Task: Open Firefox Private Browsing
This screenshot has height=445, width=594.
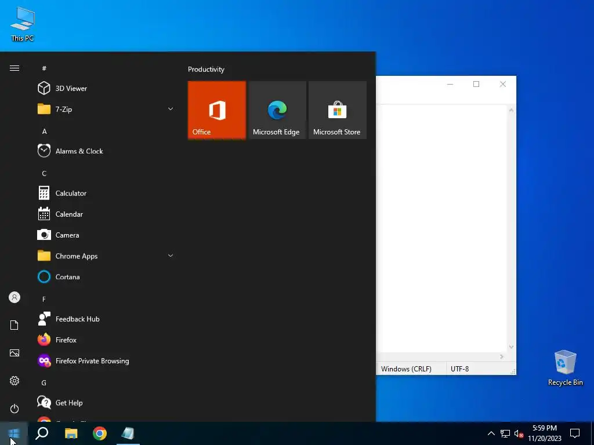Action: tap(106, 361)
